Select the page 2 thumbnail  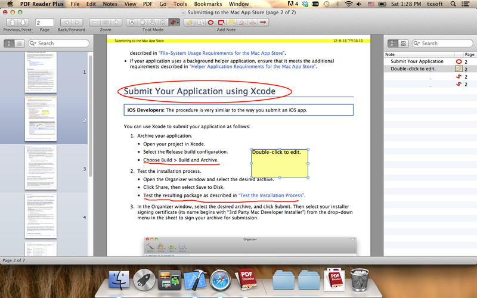pos(41,119)
